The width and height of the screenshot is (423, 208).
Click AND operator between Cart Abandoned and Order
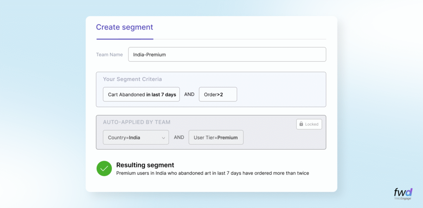coord(189,94)
